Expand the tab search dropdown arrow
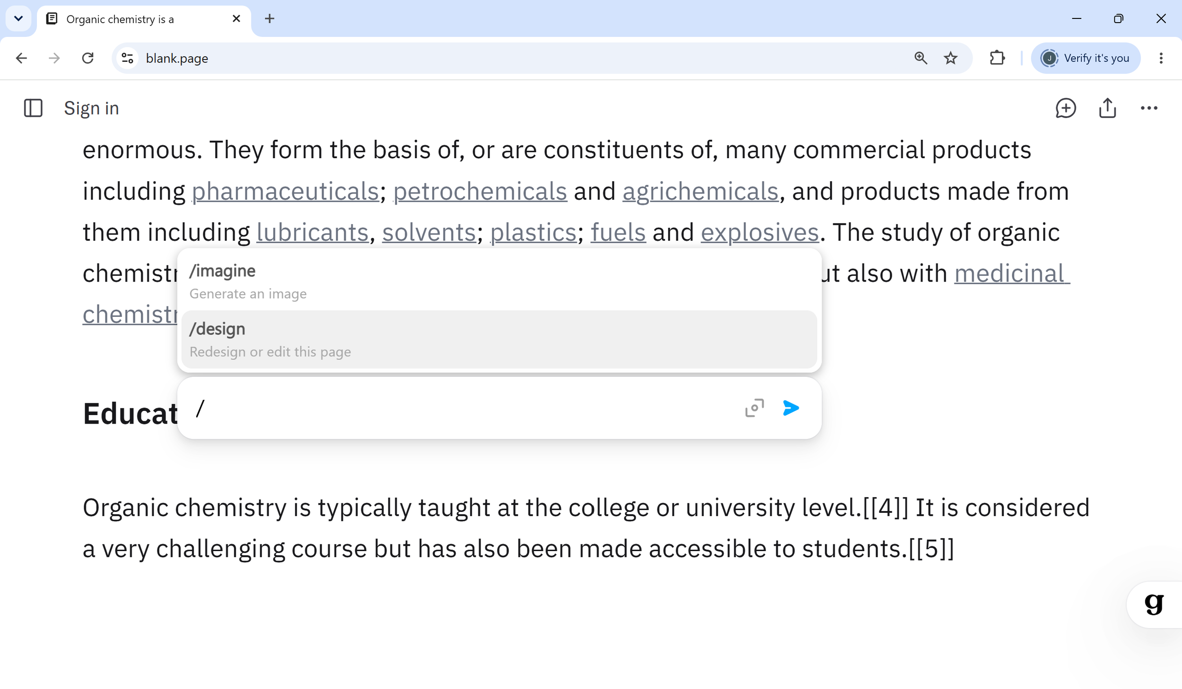 pos(18,19)
